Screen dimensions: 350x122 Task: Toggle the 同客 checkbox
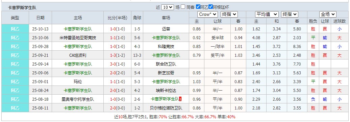pos(183,7)
